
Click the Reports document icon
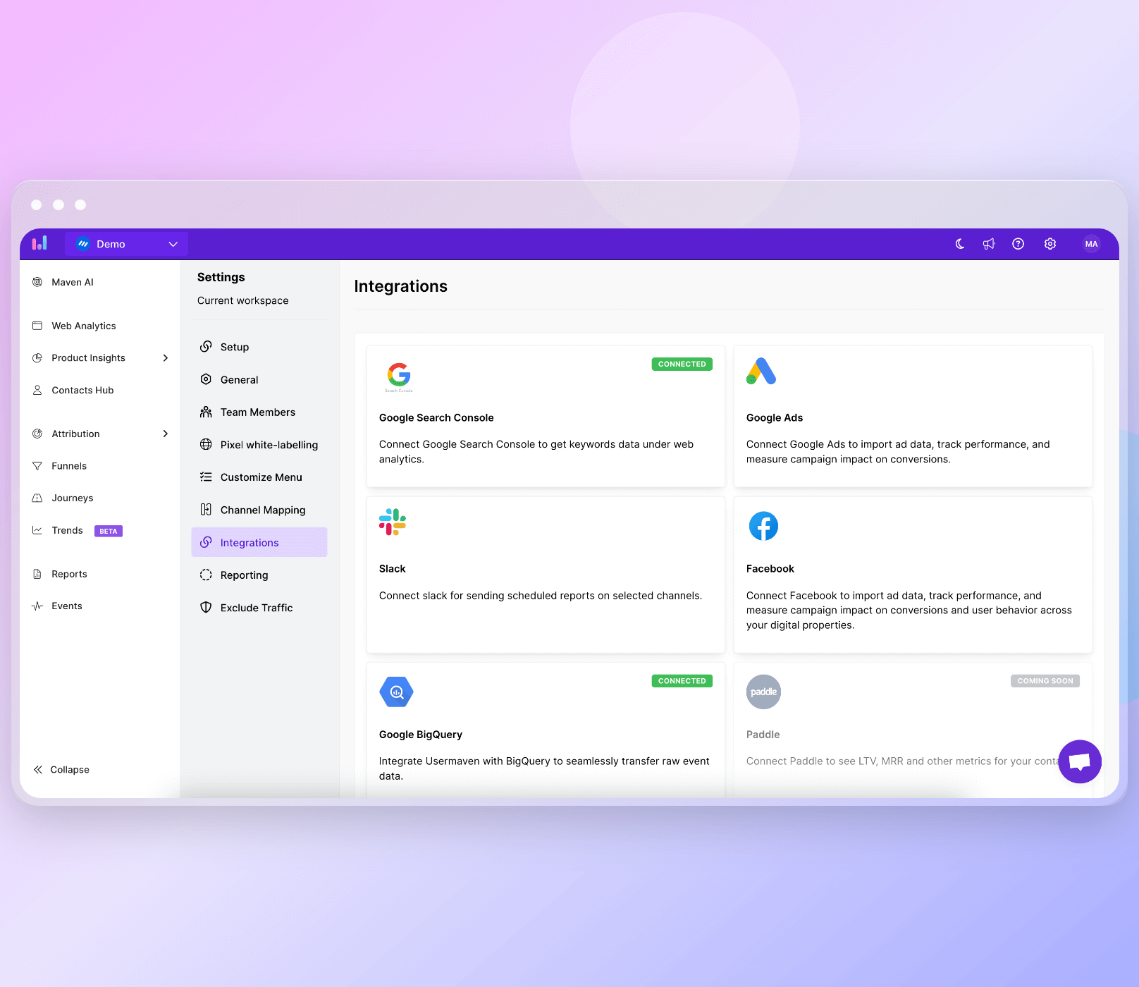[37, 574]
